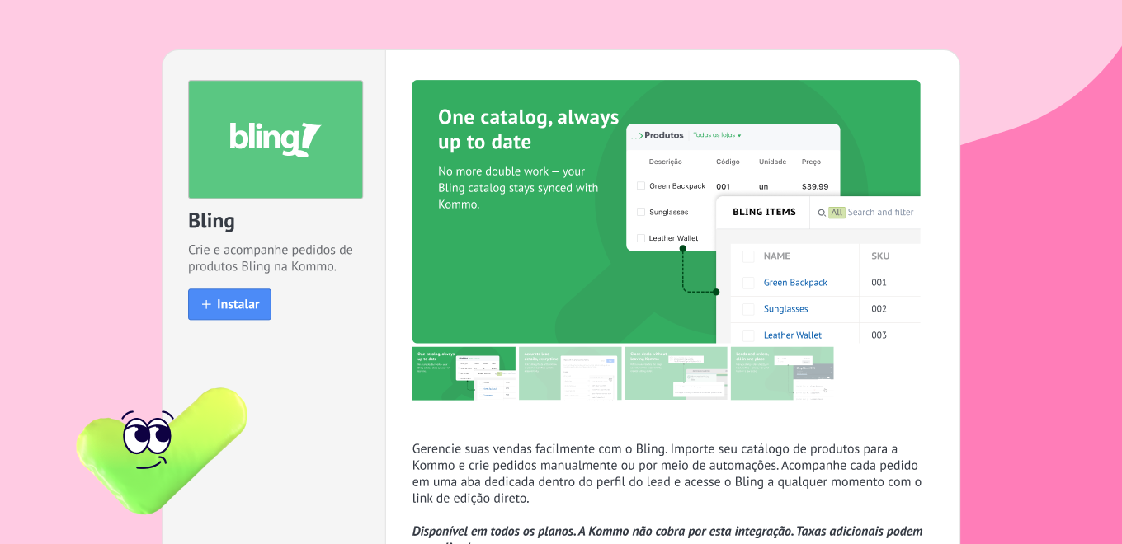Screen dimensions: 1122x544
Task: Toggle the select-all checkbox beside NAME header
Action: pos(748,256)
